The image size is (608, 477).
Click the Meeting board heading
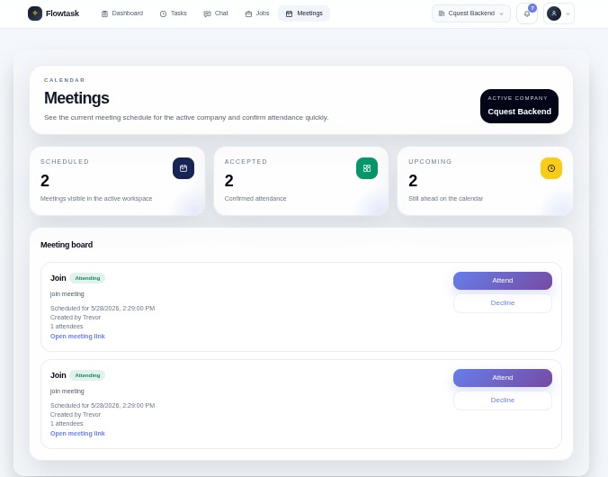pos(67,245)
